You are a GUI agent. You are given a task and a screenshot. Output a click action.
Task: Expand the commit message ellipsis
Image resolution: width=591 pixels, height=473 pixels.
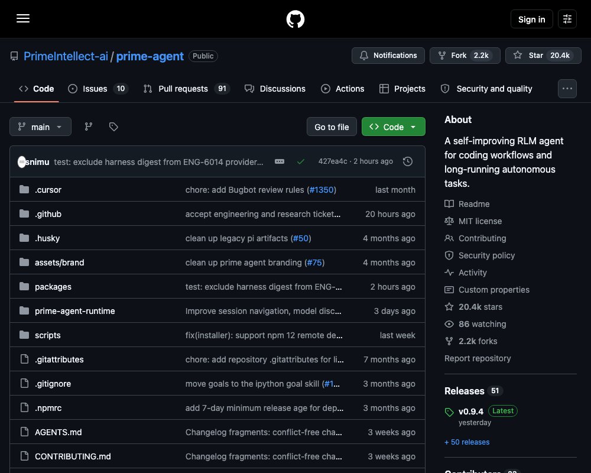pyautogui.click(x=280, y=161)
